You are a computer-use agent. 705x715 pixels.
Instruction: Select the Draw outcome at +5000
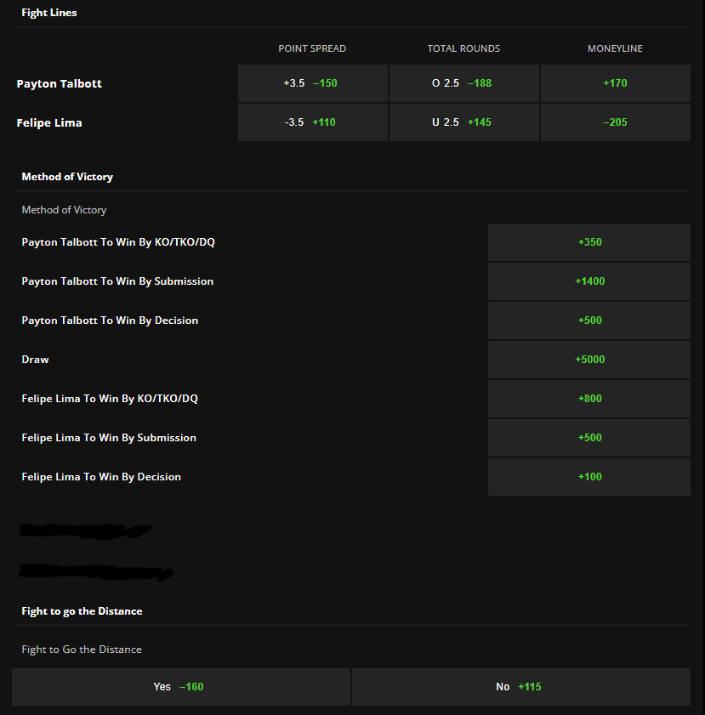point(588,360)
